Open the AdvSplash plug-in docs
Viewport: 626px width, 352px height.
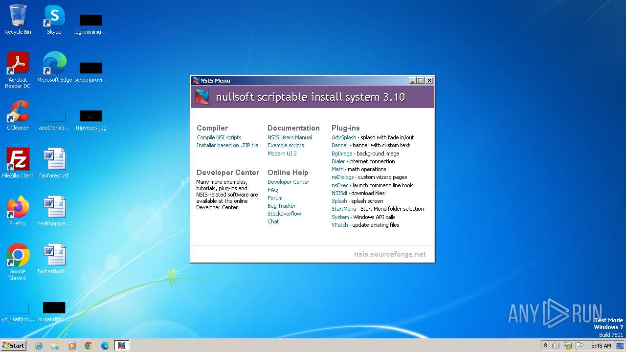tap(344, 137)
